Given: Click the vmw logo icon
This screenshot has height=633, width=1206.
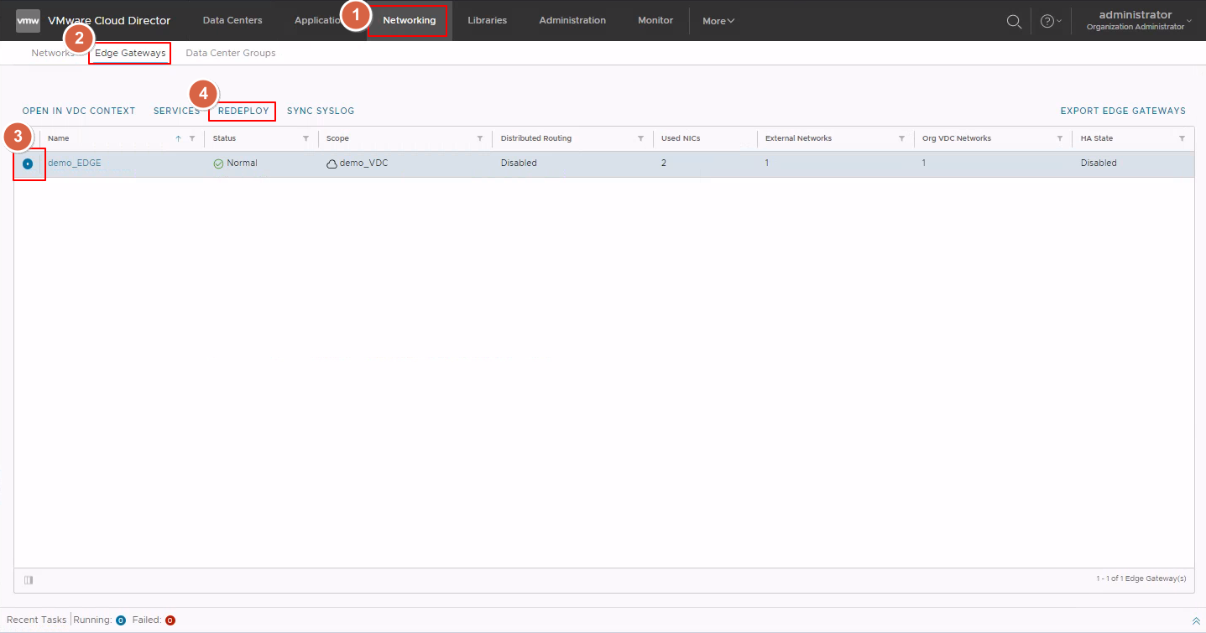Looking at the screenshot, I should click(x=28, y=20).
